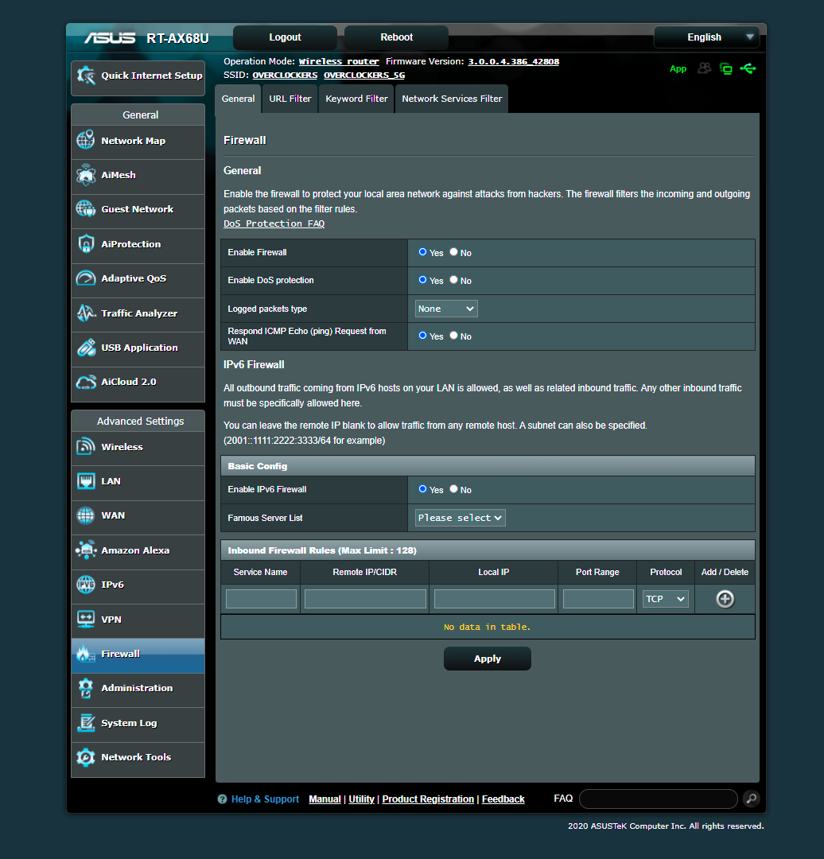This screenshot has height=859, width=824.
Task: Select Yes for Enable Firewall
Action: click(x=422, y=252)
